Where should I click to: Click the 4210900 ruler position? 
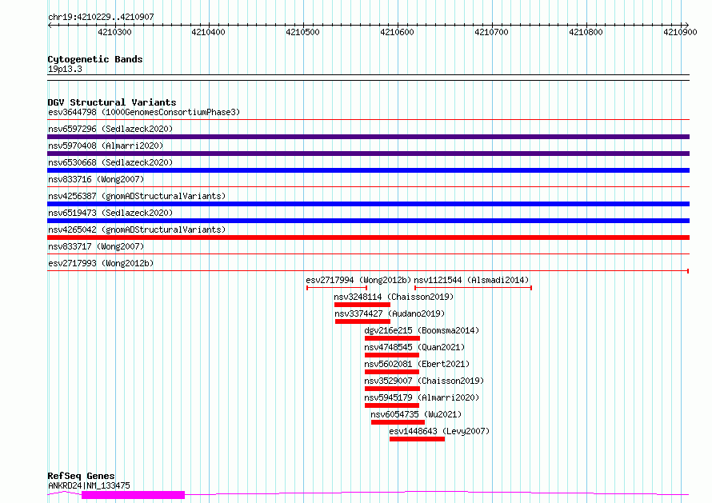pos(680,32)
